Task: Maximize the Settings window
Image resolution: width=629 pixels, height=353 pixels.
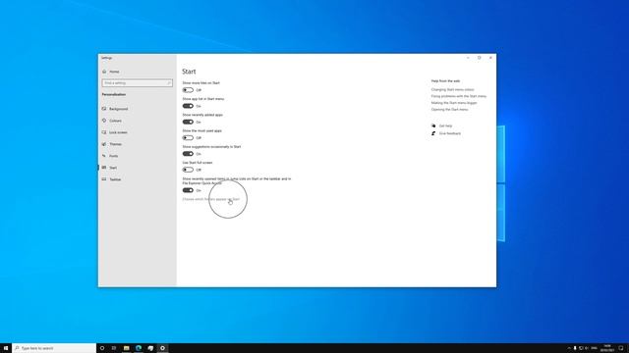Action: 479,58
